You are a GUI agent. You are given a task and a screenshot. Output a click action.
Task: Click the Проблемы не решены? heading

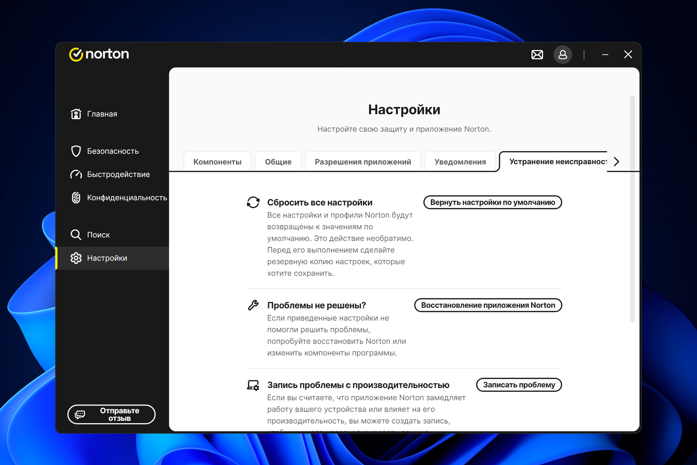point(316,305)
